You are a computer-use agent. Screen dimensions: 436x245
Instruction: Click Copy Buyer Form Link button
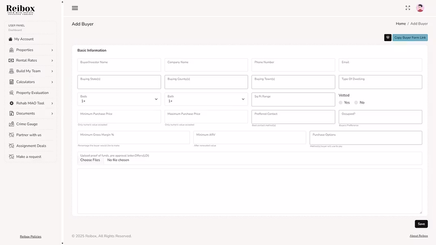(410, 37)
